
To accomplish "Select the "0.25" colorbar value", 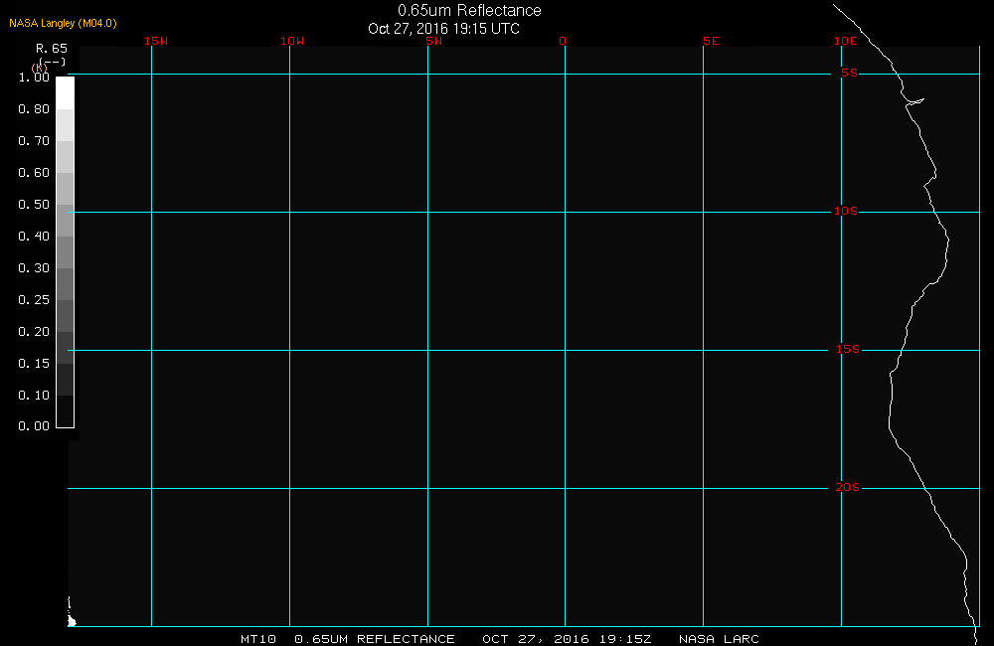I will tap(34, 299).
